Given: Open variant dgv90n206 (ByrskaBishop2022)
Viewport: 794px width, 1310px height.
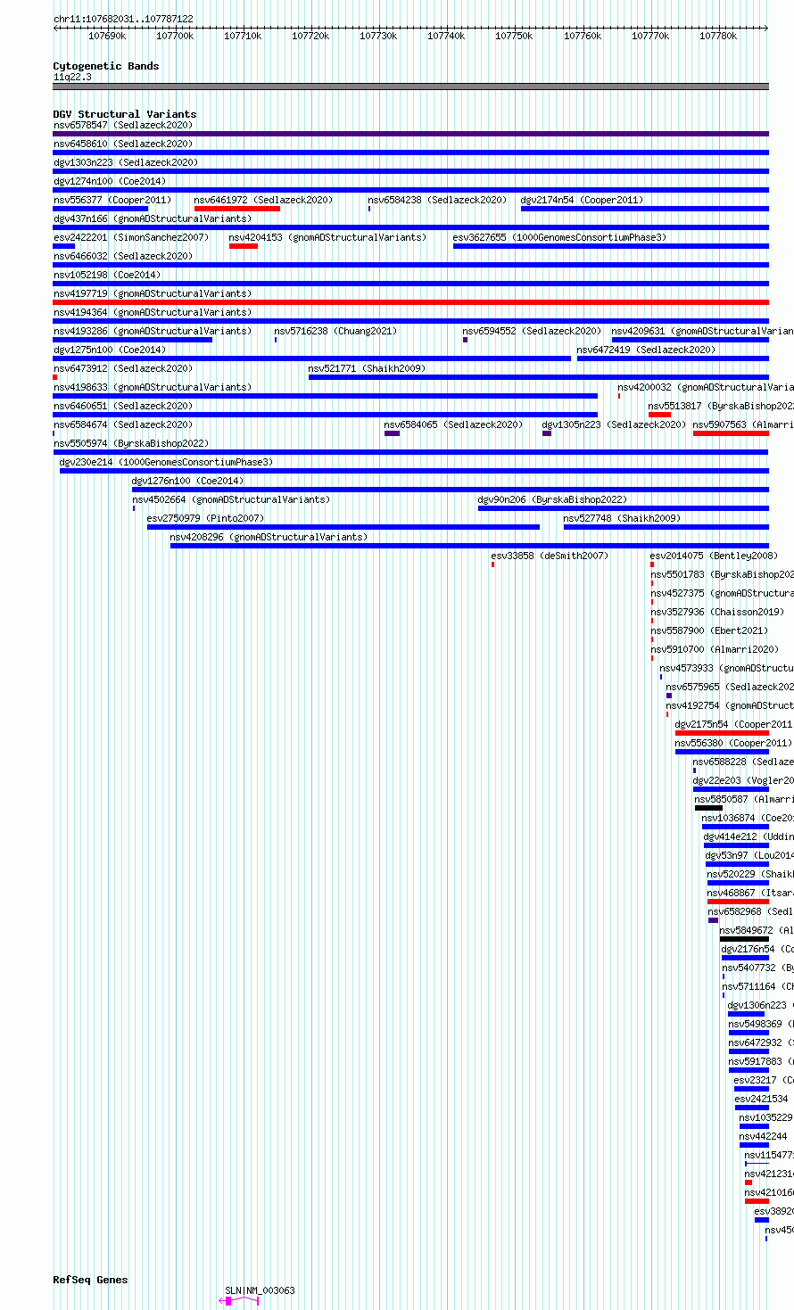Looking at the screenshot, I should point(552,499).
